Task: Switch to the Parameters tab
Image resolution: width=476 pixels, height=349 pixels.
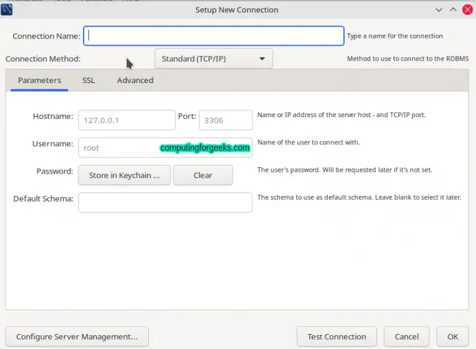Action: (x=39, y=81)
